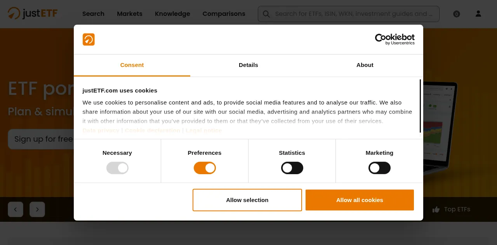Switch to the Consent tab
The width and height of the screenshot is (497, 245).
click(132, 65)
